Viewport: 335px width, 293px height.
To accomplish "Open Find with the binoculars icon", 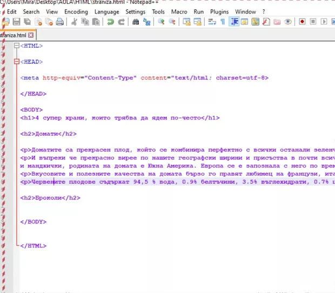I will (x=136, y=22).
